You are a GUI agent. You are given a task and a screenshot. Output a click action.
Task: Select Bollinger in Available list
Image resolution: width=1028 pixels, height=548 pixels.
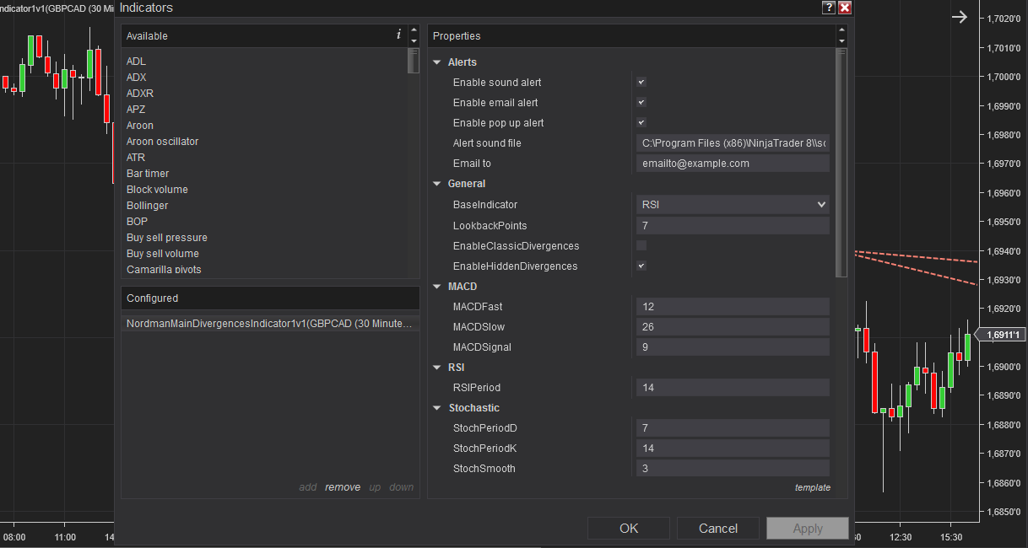pyautogui.click(x=147, y=206)
